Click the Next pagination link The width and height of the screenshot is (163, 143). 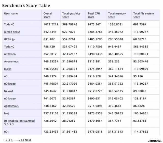[28, 140]
